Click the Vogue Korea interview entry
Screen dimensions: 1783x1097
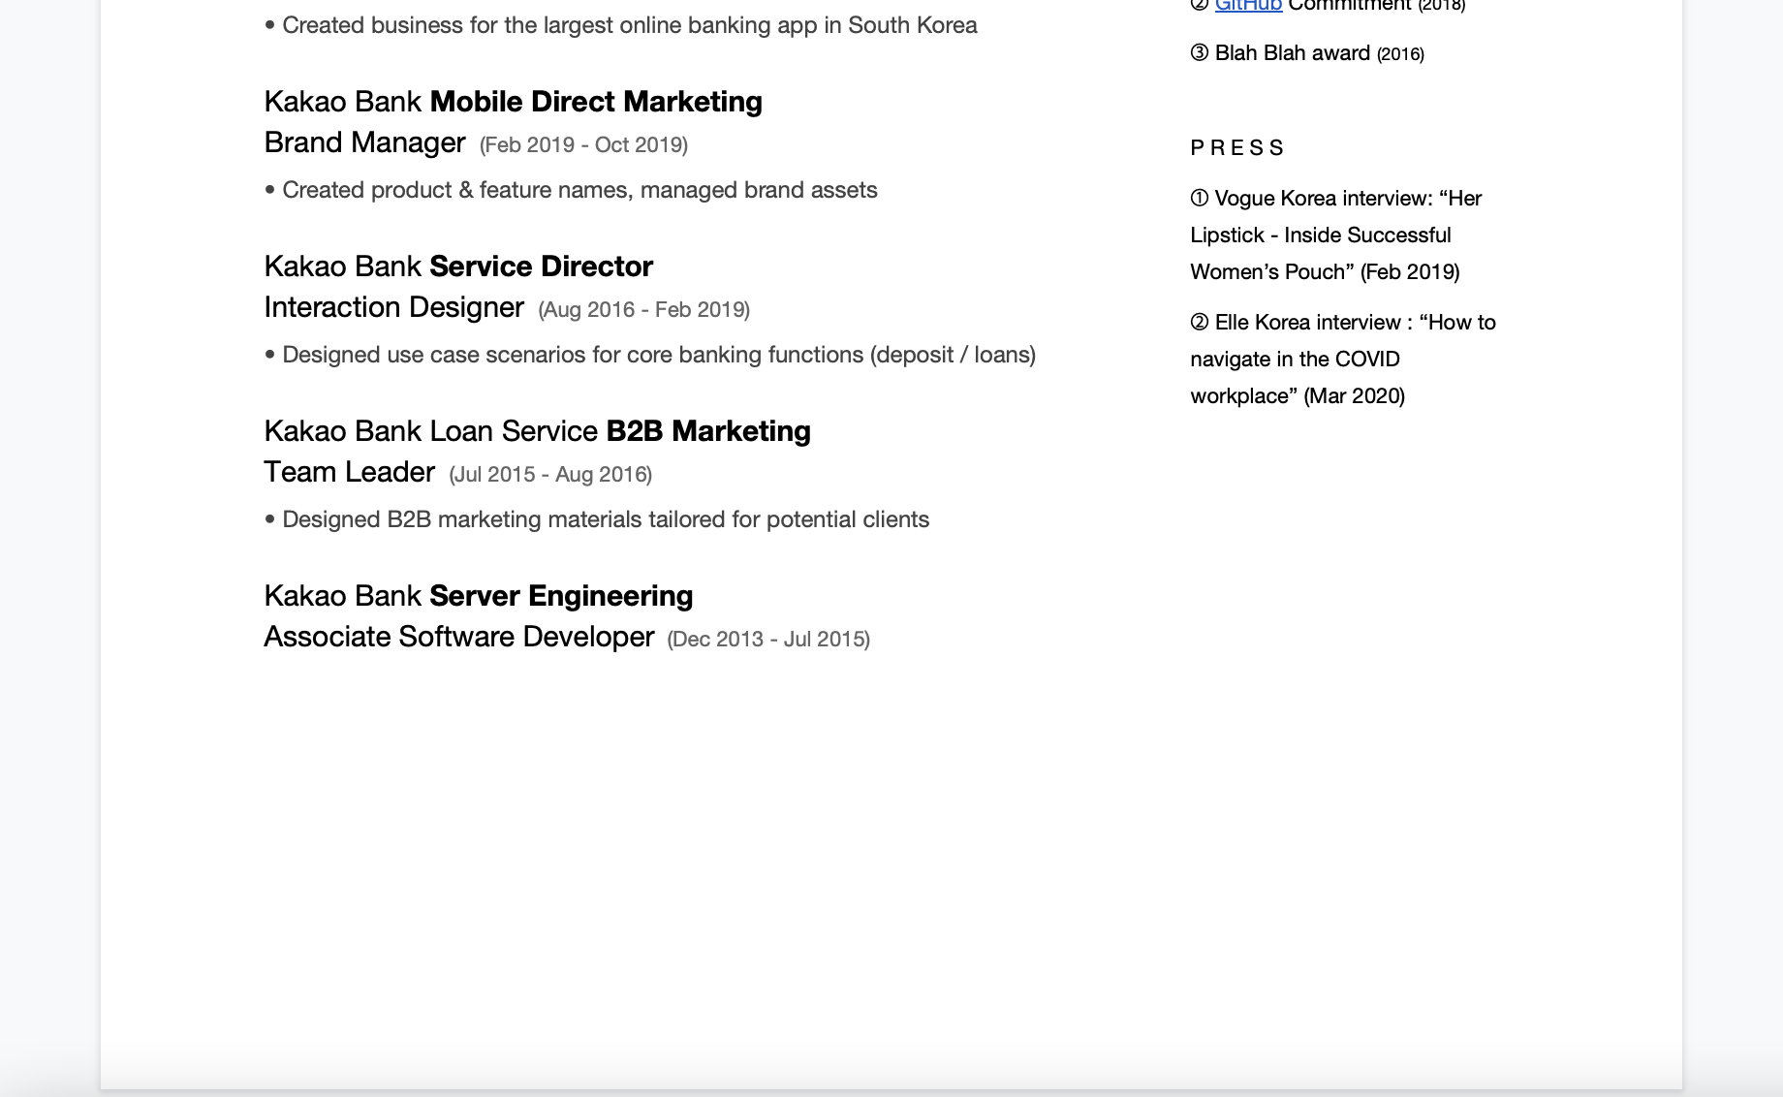pos(1336,235)
